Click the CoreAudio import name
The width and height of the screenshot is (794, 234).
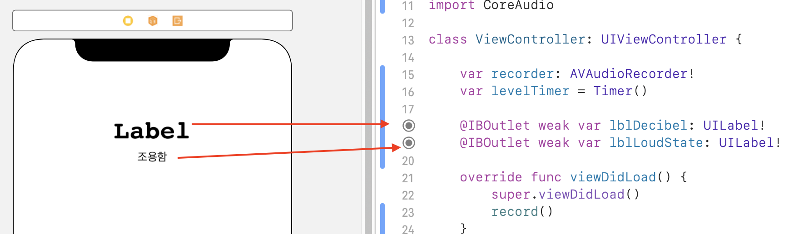point(518,5)
